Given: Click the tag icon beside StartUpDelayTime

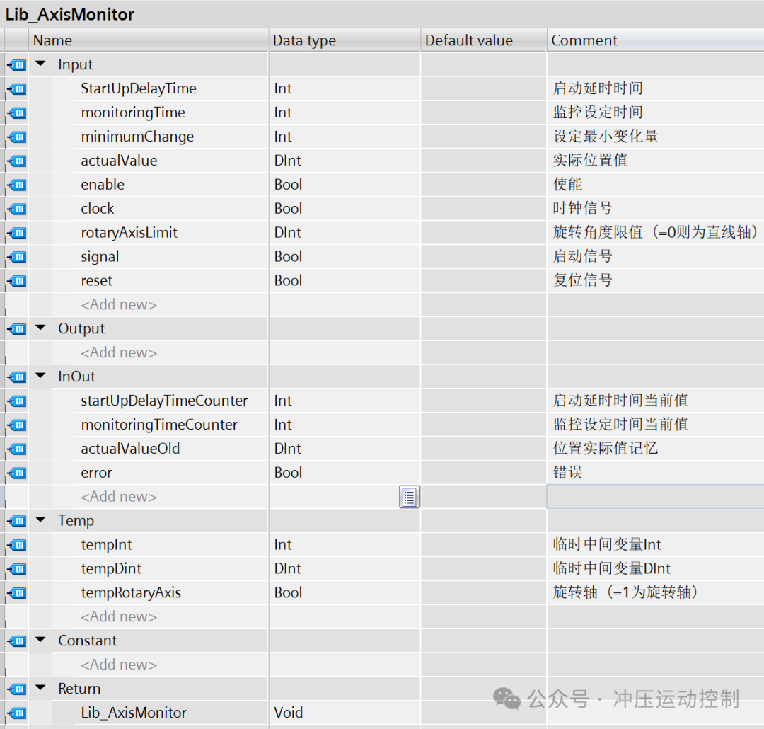Looking at the screenshot, I should (16, 89).
